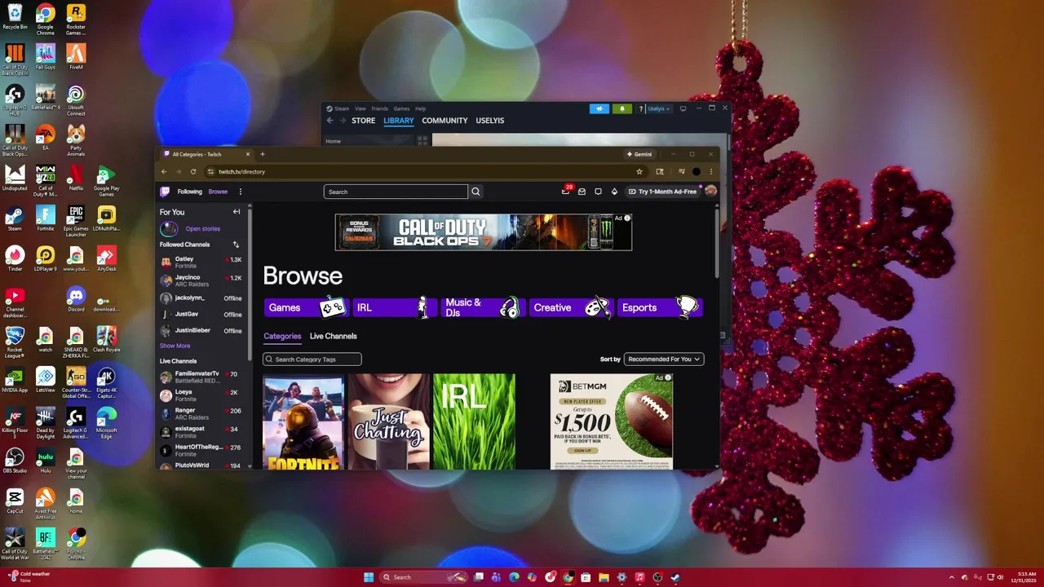1044x587 pixels.
Task: Click the Games category button
Action: [x=307, y=307]
